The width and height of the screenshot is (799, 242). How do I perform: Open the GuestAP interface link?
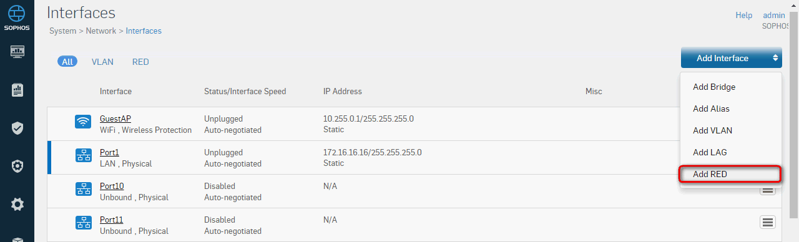115,119
